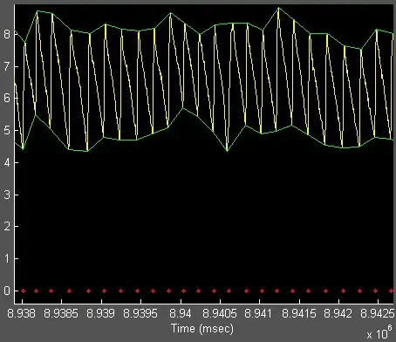
Task: Select the red marker nearest the 8.941 tick
Action: click(x=262, y=291)
